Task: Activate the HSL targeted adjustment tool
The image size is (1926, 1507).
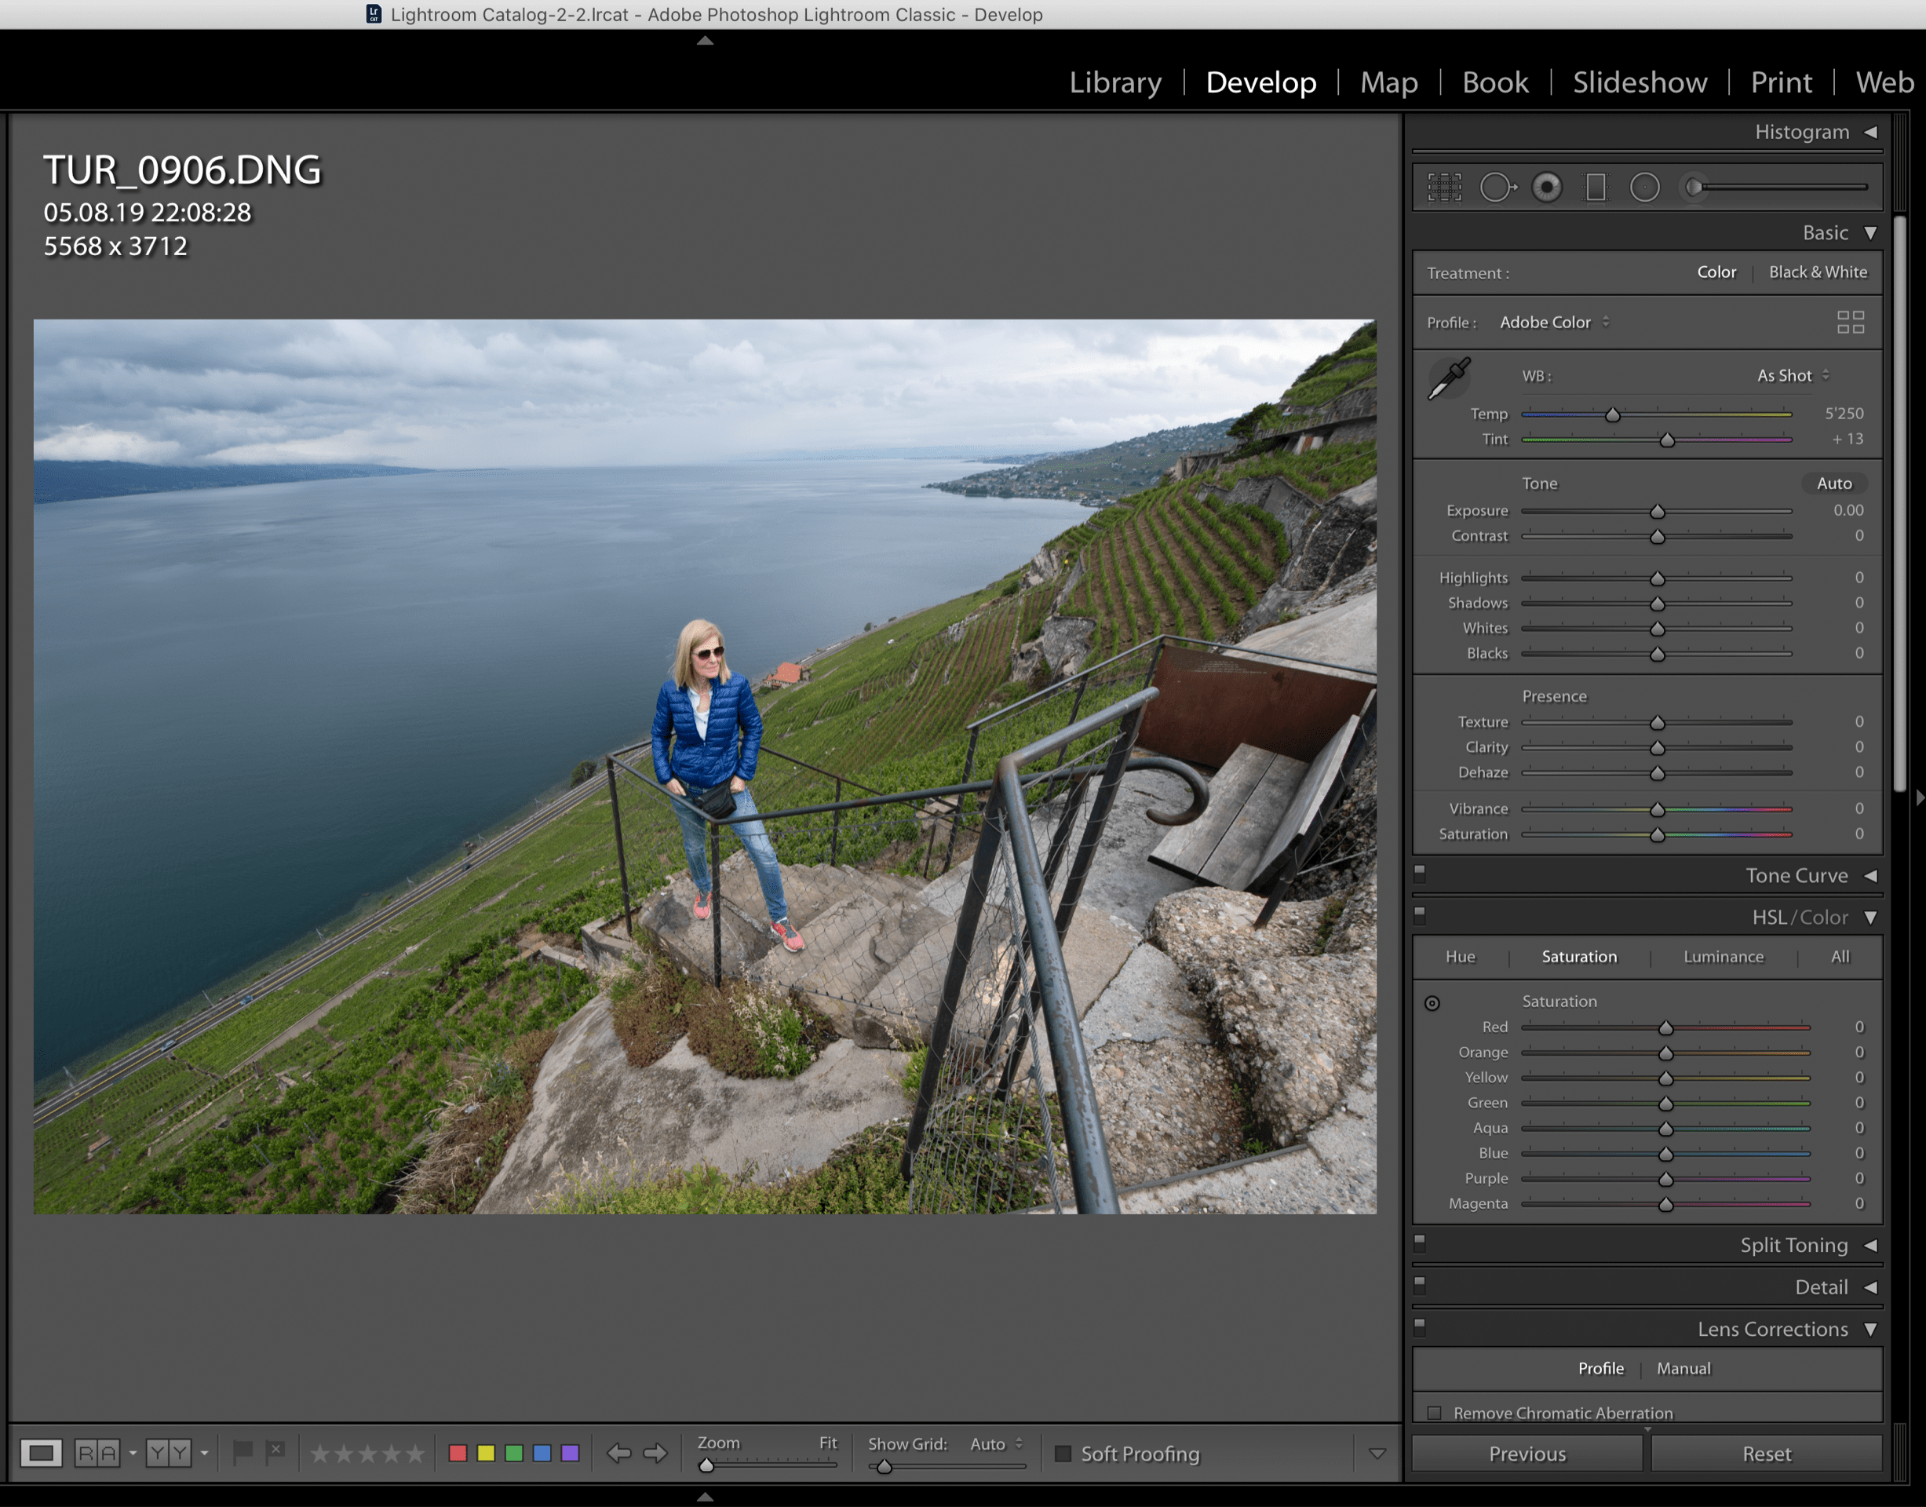Action: pyautogui.click(x=1432, y=1003)
